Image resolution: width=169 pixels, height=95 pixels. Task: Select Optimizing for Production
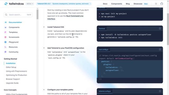tap(16, 75)
